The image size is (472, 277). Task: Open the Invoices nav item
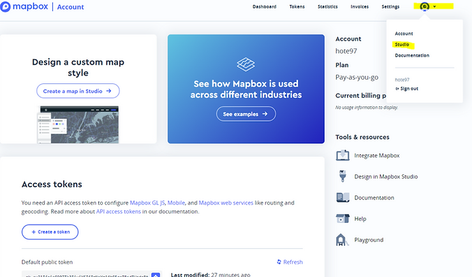[359, 6]
